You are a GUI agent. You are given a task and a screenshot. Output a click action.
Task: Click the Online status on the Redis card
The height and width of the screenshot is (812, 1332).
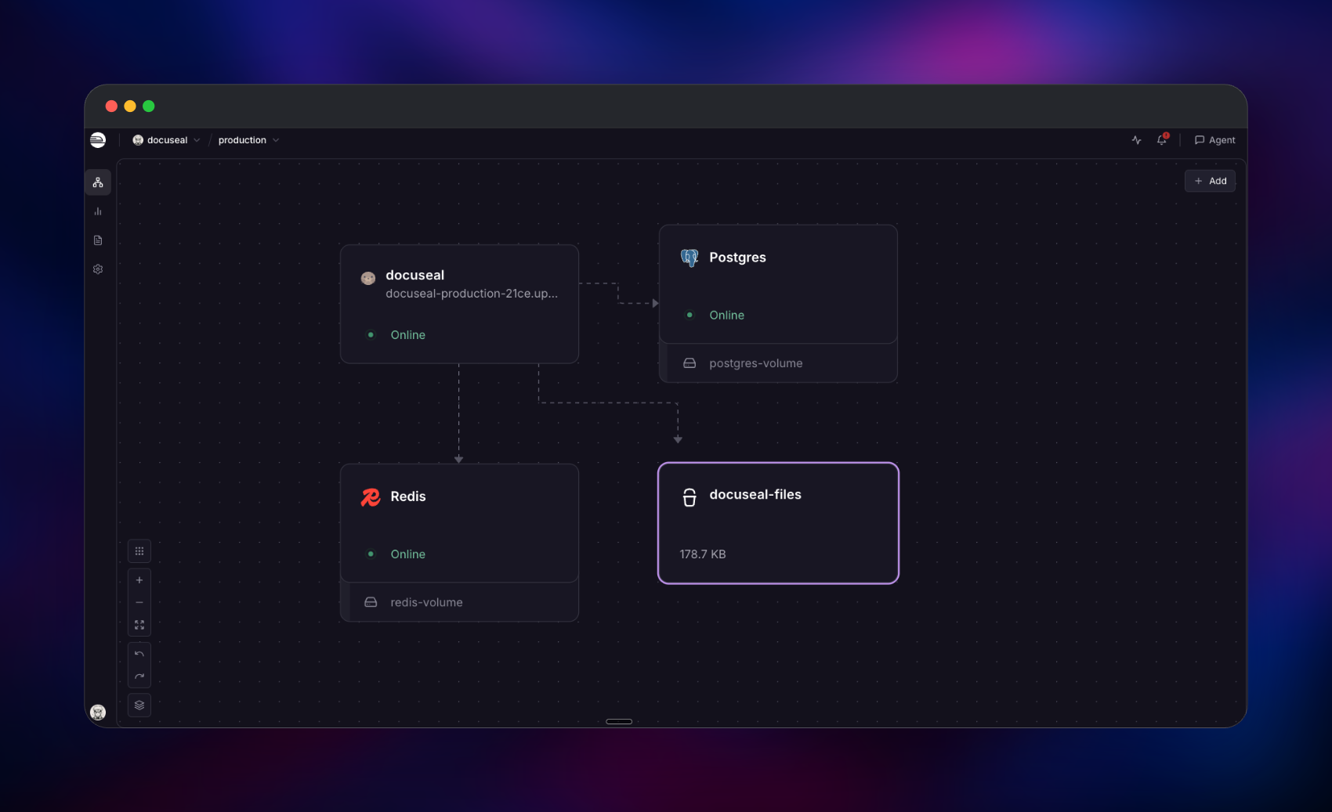[408, 554]
